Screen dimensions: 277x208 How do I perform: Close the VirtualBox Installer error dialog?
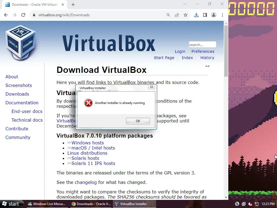[x=151, y=87]
